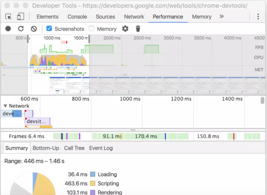Select the Summary tab
The image size is (267, 195).
16,148
